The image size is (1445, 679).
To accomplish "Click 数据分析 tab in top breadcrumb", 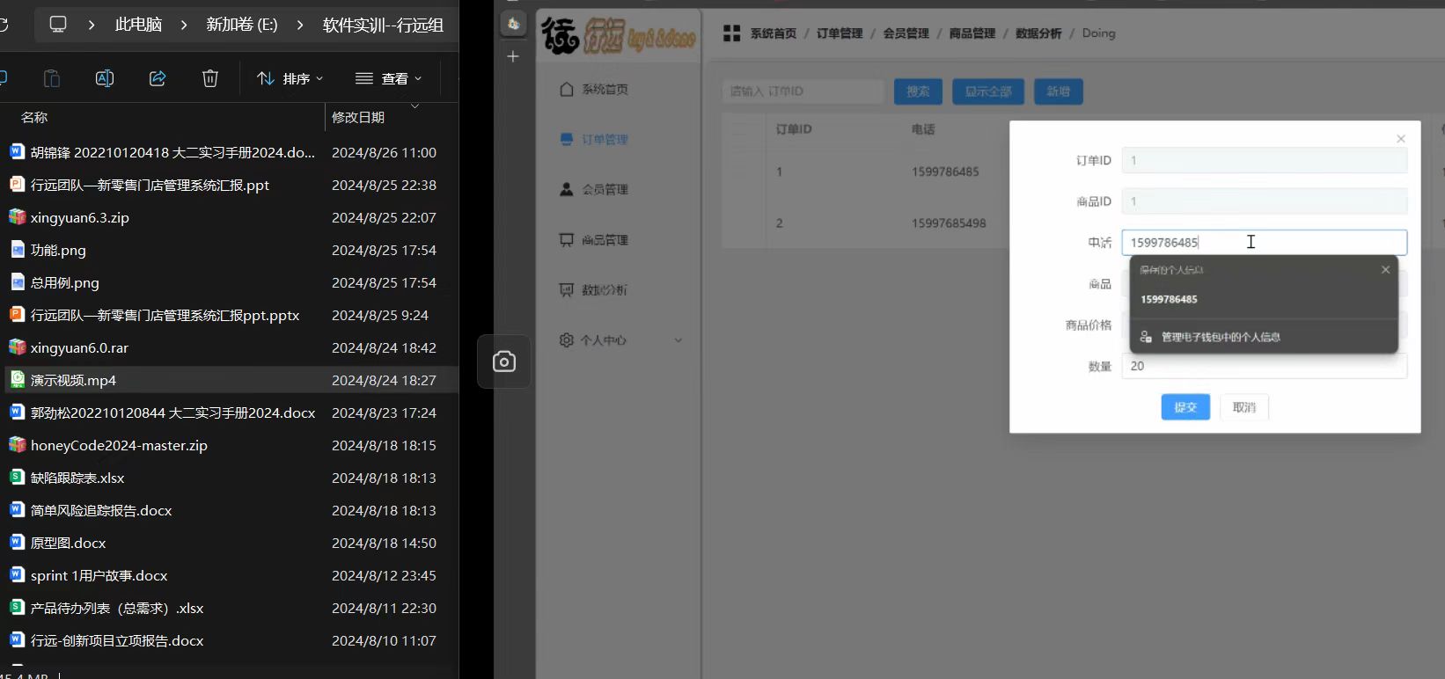I will tap(1038, 33).
